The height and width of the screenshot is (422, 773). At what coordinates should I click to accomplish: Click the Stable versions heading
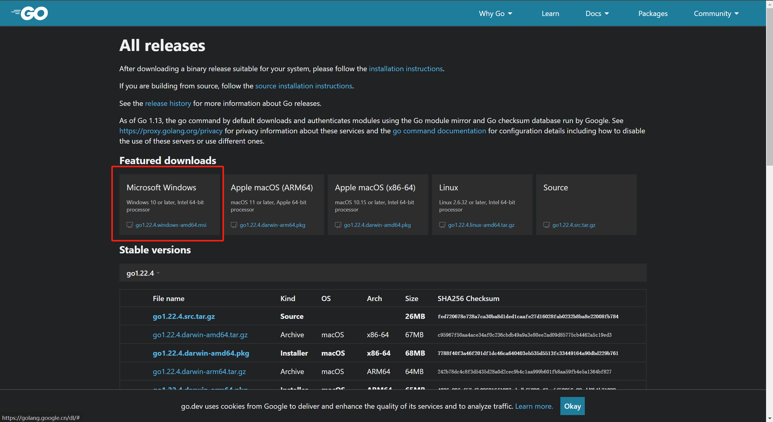pyautogui.click(x=155, y=250)
